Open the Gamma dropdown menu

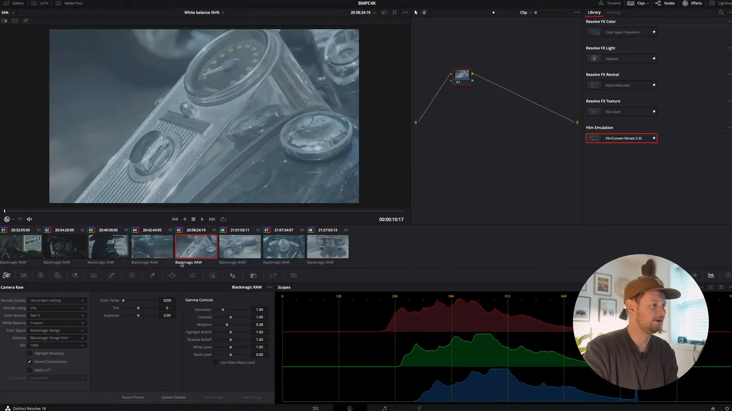coord(57,338)
